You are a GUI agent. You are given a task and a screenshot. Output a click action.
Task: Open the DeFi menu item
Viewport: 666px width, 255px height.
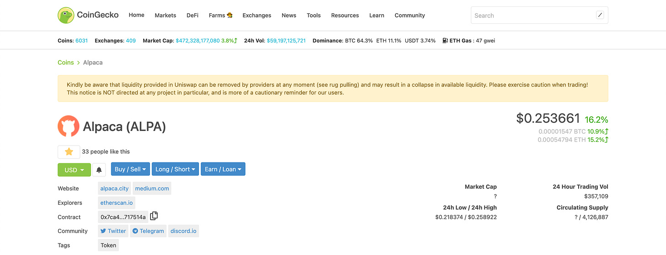tap(193, 15)
